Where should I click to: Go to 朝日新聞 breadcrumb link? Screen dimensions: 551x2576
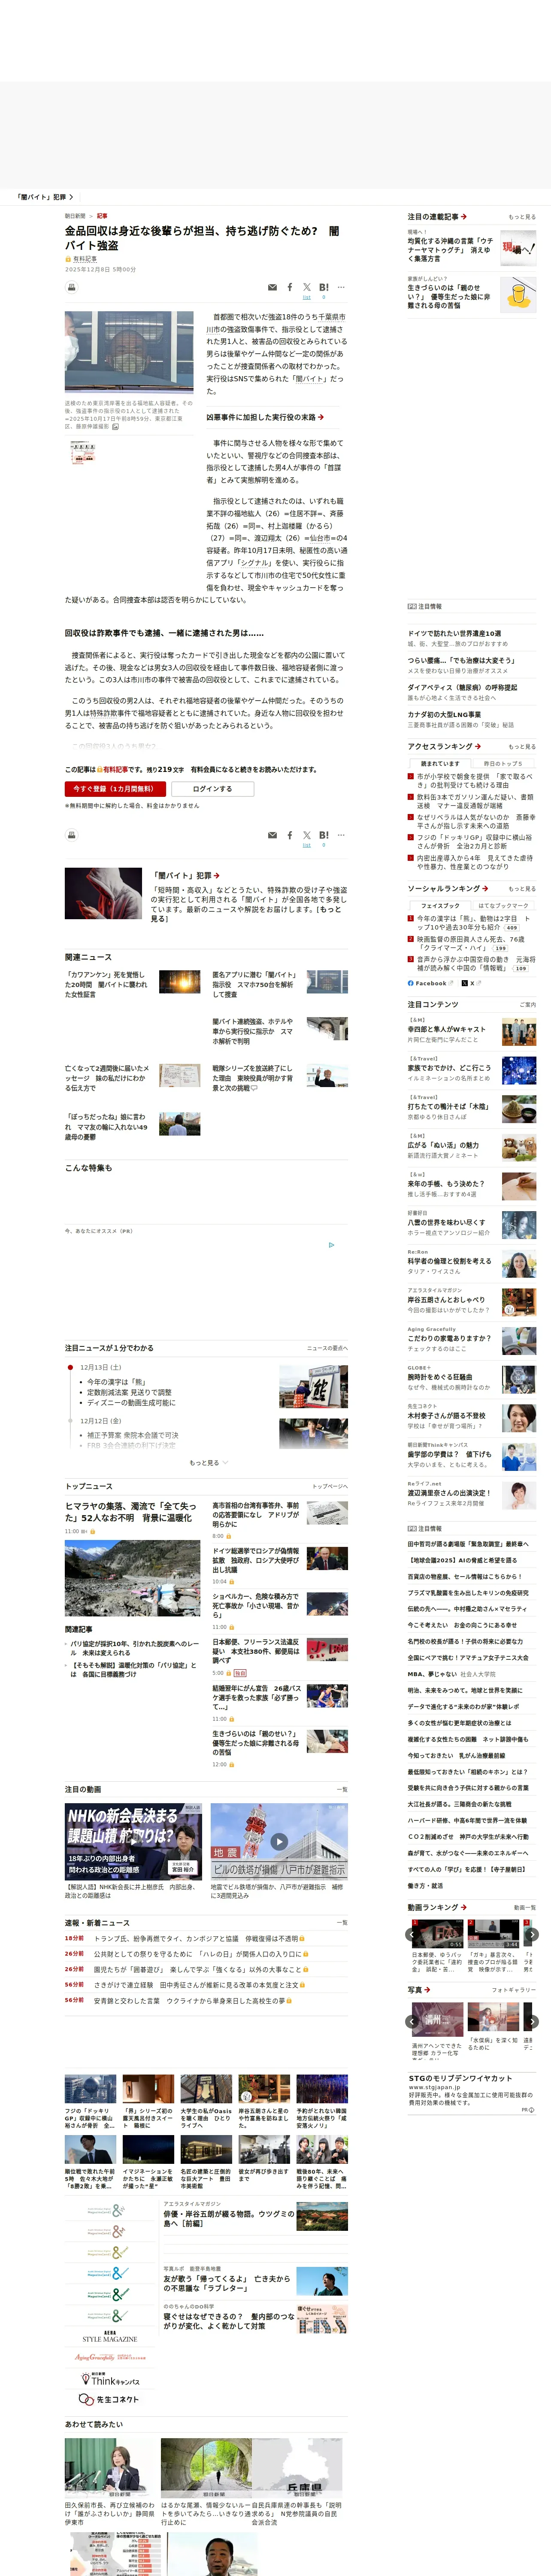pyautogui.click(x=75, y=216)
